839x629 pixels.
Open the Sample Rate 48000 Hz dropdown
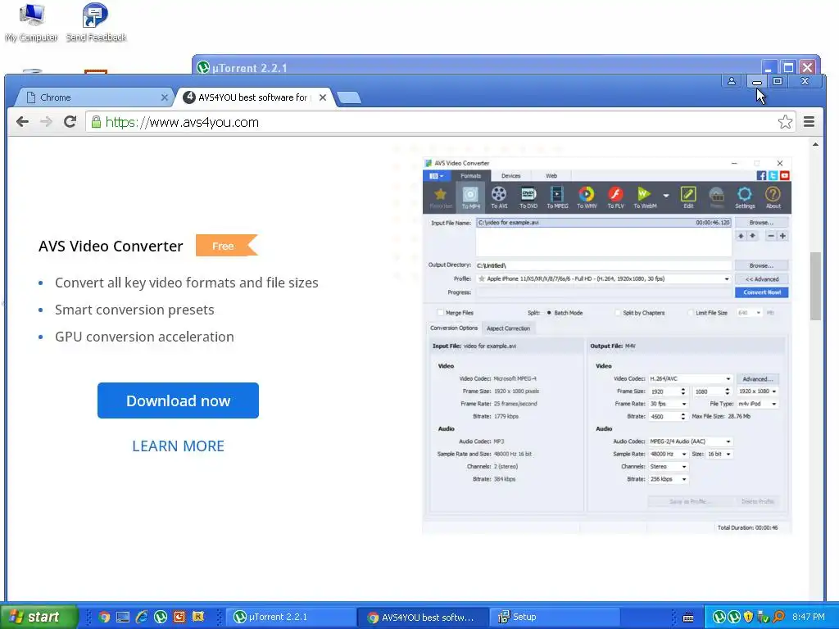click(684, 454)
